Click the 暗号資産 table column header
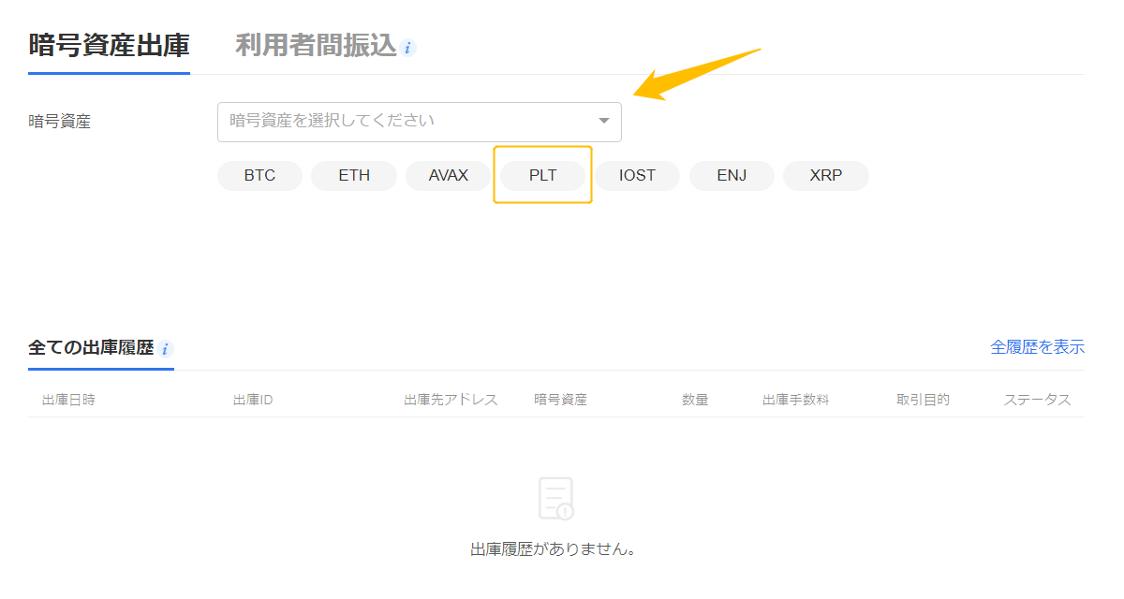Screen dimensions: 1124x599 tap(560, 400)
